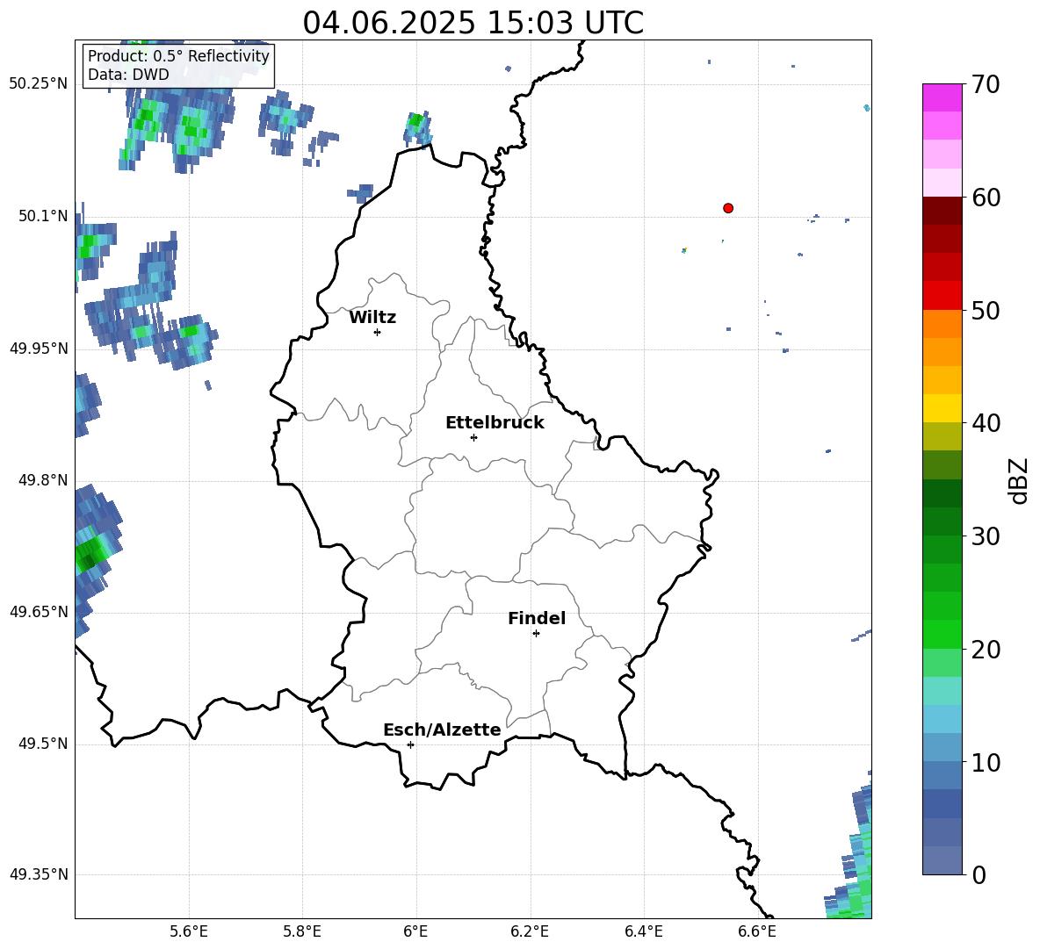Click the '49.35°N' latitude label

click(39, 874)
